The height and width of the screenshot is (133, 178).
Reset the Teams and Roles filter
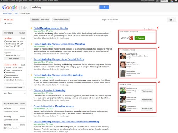pyautogui.click(x=22, y=65)
